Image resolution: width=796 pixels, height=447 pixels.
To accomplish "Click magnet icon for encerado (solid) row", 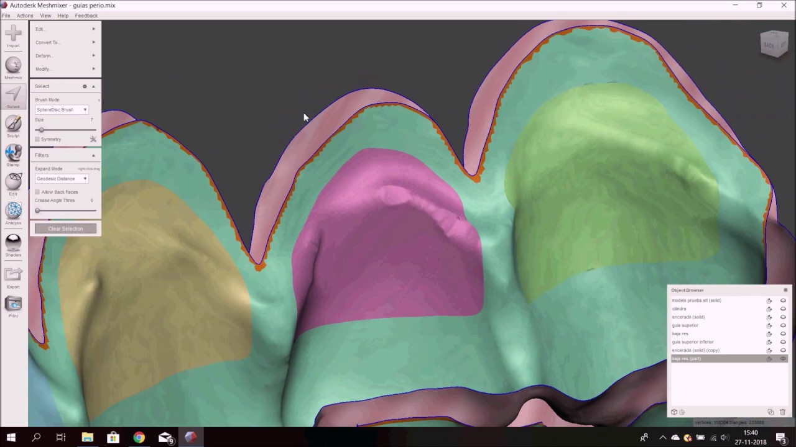I will [x=769, y=317].
